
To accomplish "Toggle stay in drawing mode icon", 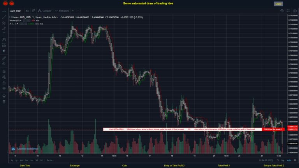I will click(4, 77).
